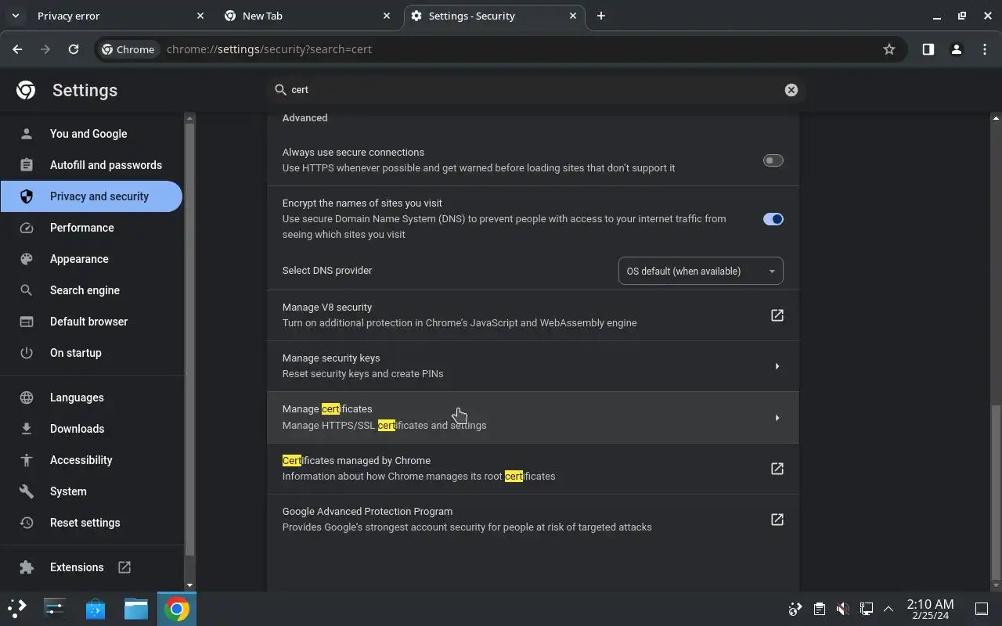
Task: Open Accessibility settings
Action: click(x=91, y=460)
